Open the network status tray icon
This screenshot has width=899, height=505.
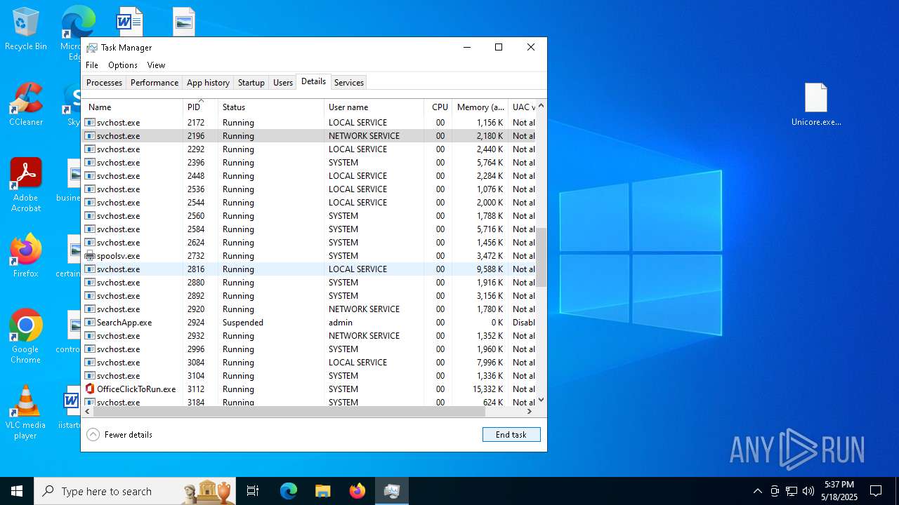coord(792,491)
